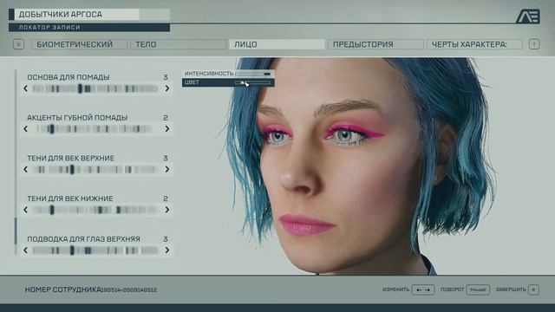This screenshot has height=312, width=555.
Task: Click the ЦВЕТ color slider
Action: [x=253, y=82]
